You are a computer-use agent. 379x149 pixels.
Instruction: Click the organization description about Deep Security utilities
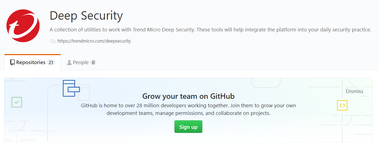pyautogui.click(x=210, y=30)
